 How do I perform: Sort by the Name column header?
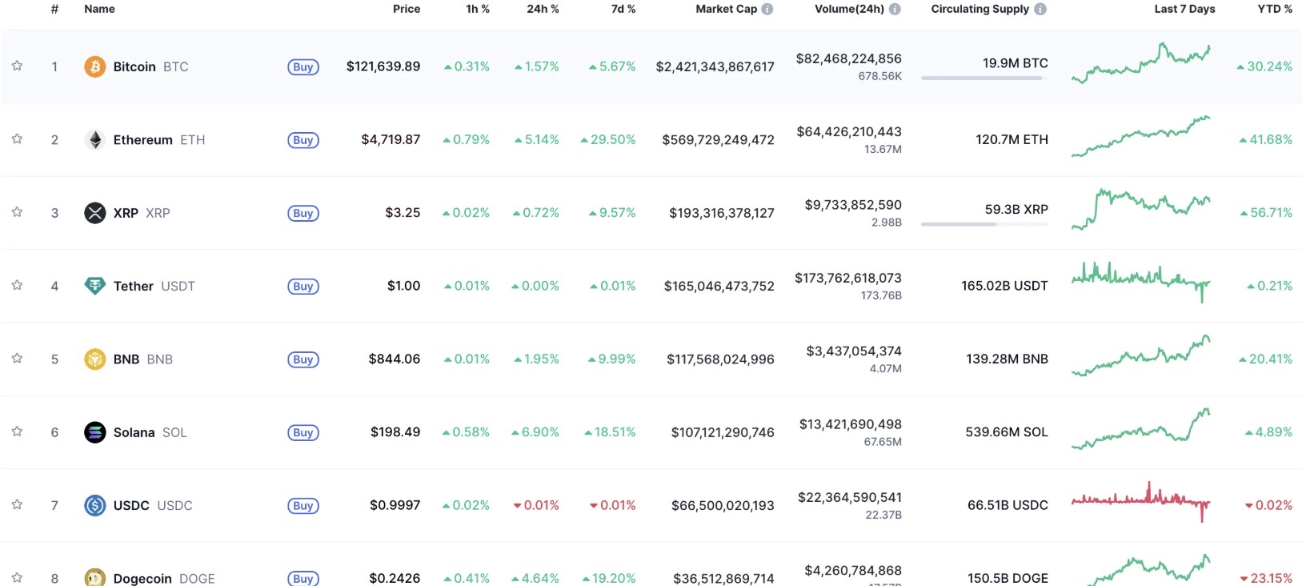tap(99, 9)
